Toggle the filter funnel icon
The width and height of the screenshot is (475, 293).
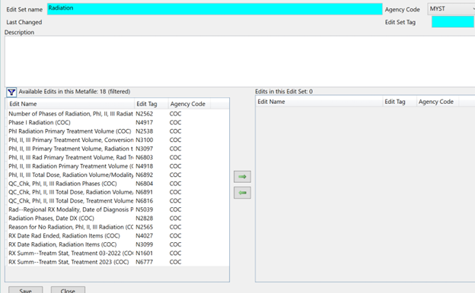(11, 92)
